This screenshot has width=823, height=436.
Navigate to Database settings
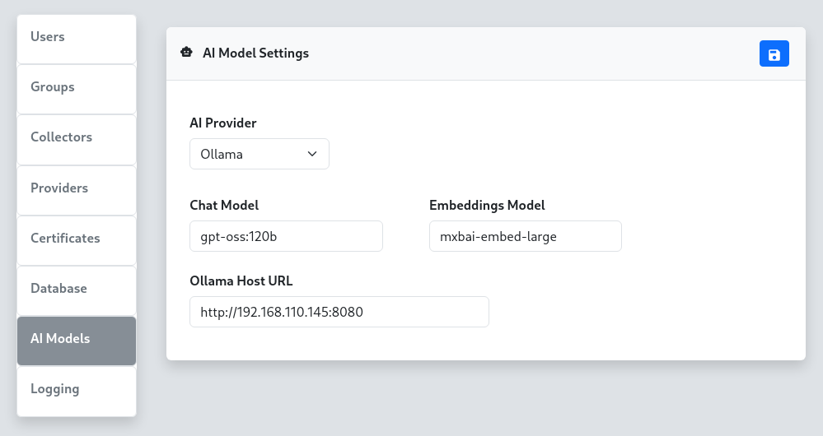[77, 289]
